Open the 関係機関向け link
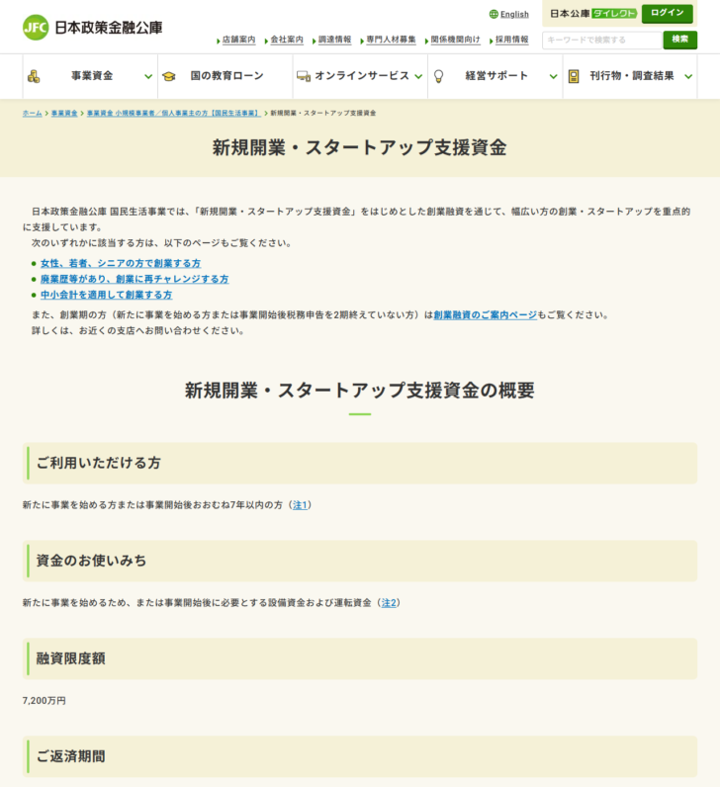 [x=455, y=40]
